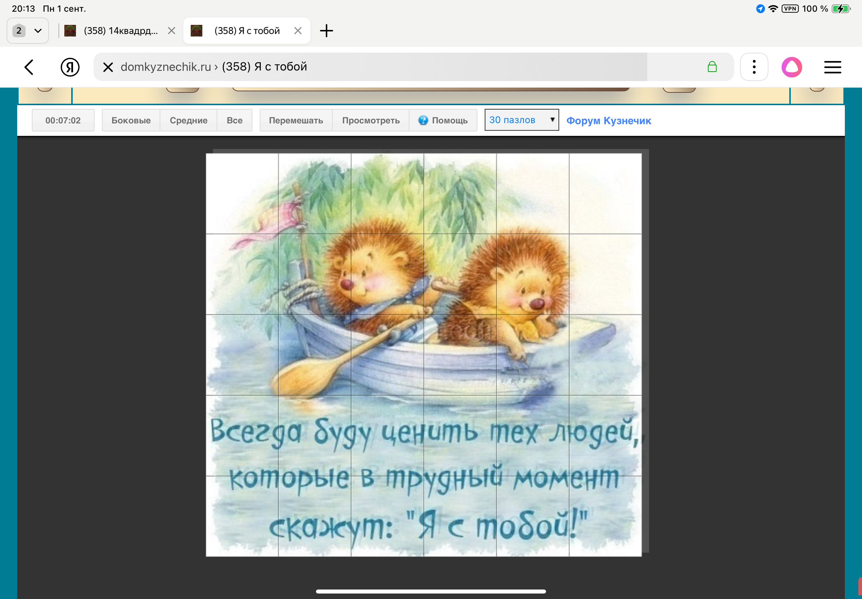Go back with the browser back arrow
The width and height of the screenshot is (862, 599).
(29, 67)
